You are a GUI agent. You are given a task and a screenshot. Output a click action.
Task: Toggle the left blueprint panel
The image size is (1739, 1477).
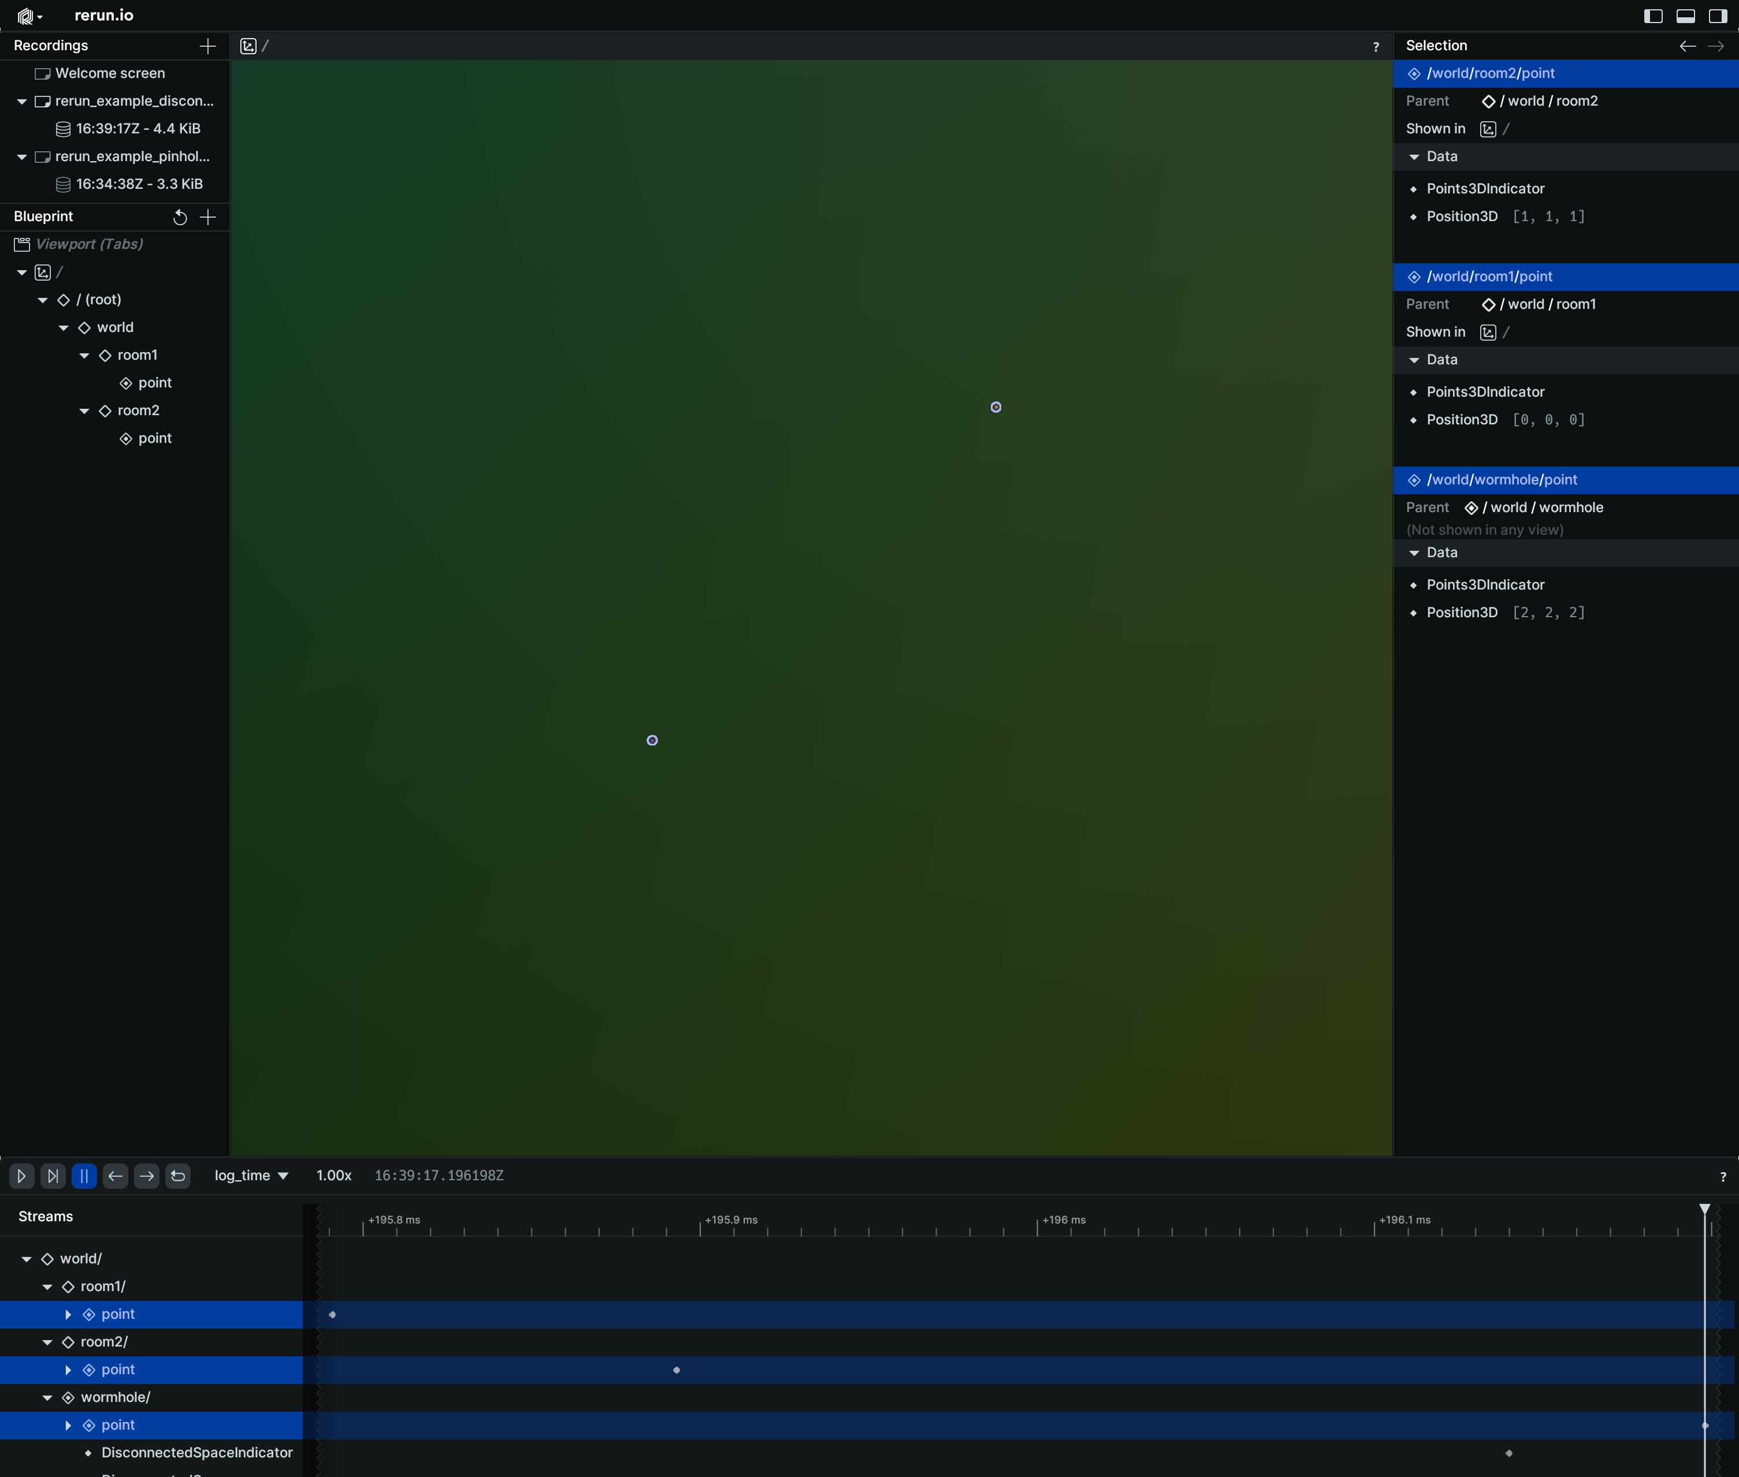coord(1653,16)
